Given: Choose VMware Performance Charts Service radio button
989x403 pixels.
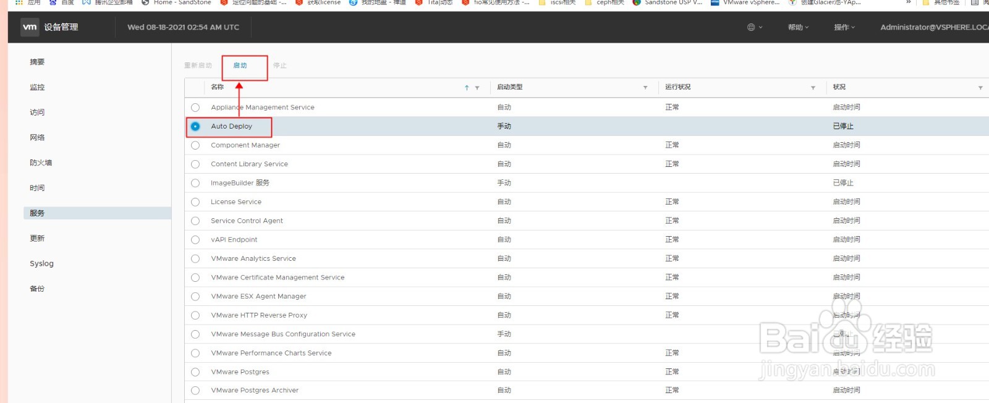Looking at the screenshot, I should point(195,353).
